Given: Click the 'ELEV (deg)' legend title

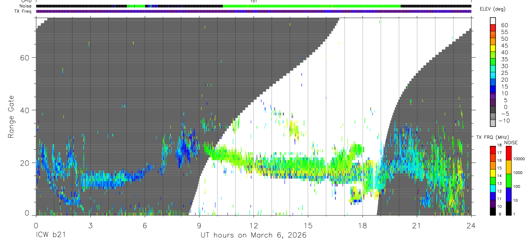Looking at the screenshot, I should click(493, 9).
